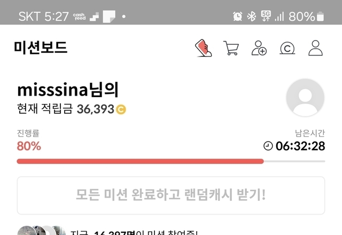Tap the red sneaker step icon

pos(203,48)
